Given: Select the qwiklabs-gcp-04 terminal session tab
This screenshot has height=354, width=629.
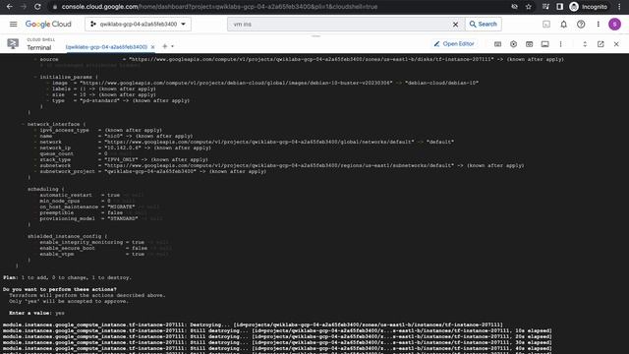Looking at the screenshot, I should (x=106, y=47).
